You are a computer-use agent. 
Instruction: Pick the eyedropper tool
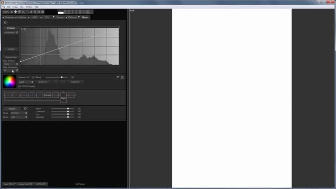pos(31,12)
